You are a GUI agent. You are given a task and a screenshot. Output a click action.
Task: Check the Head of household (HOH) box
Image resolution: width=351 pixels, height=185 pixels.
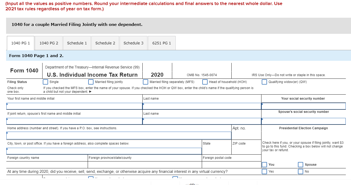click(205, 82)
